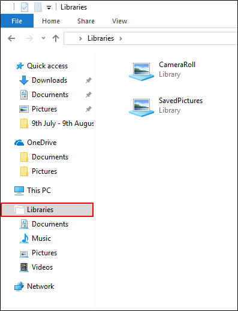
Task: Go back with the Back arrow
Action: [11, 38]
